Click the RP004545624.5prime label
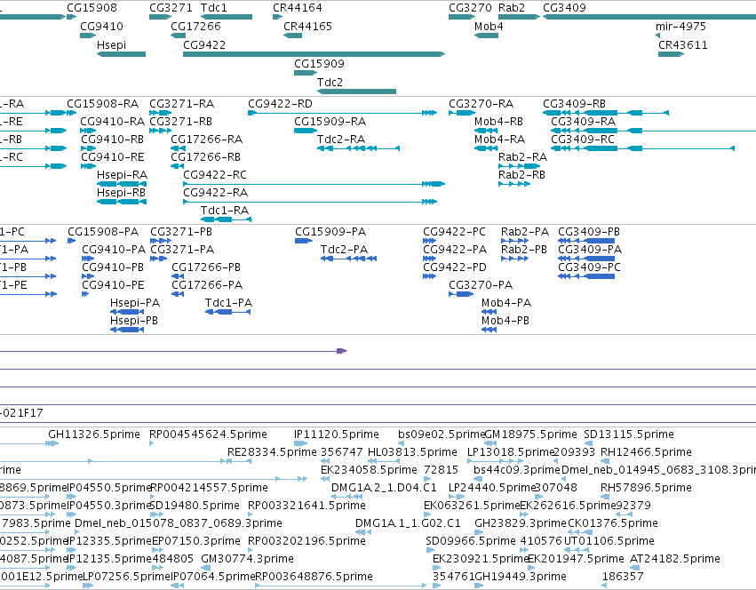The image size is (756, 590). [x=208, y=435]
